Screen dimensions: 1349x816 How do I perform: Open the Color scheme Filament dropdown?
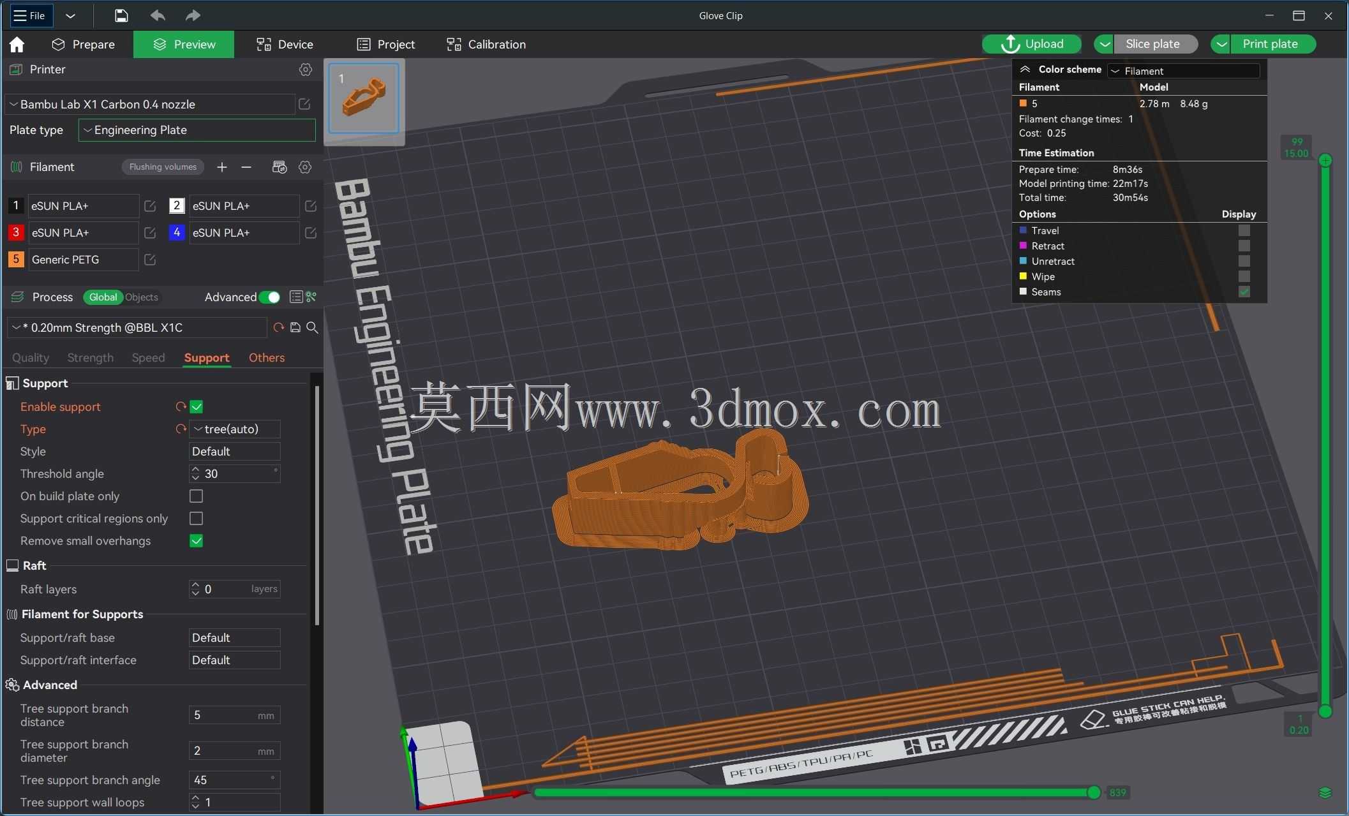(x=1184, y=71)
